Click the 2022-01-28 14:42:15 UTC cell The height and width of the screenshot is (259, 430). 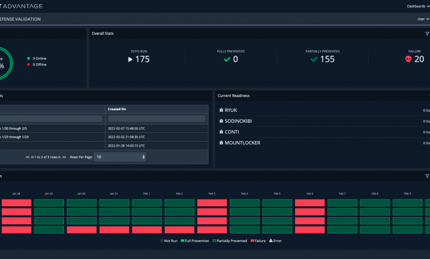126,145
